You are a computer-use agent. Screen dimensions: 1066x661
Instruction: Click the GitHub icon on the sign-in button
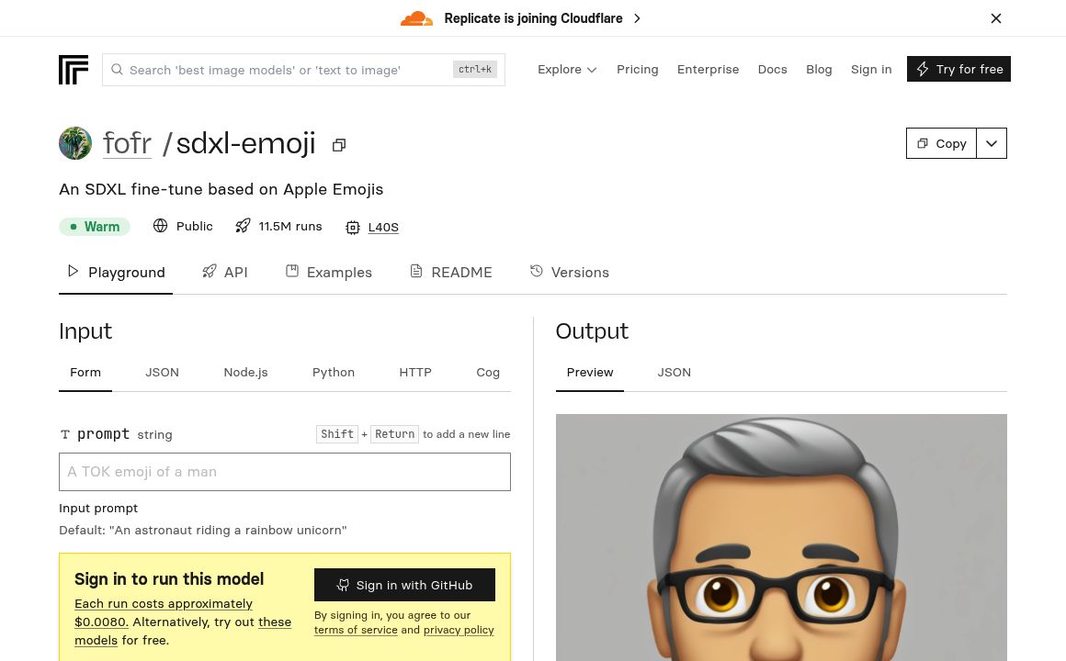point(343,585)
